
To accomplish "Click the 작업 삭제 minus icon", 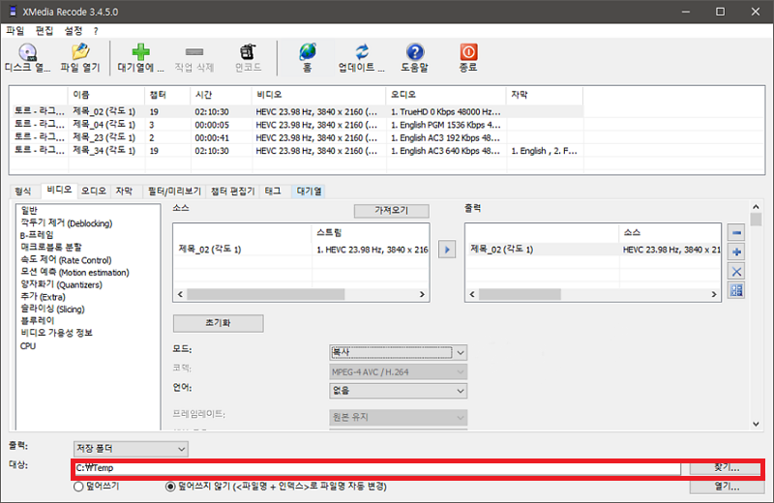I will (x=194, y=52).
